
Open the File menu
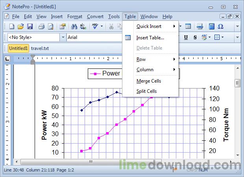[16, 17]
